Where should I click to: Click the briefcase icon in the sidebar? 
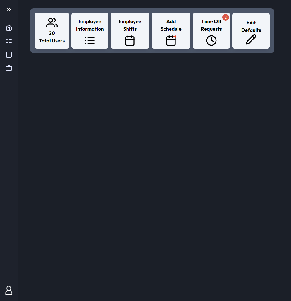coord(9,68)
